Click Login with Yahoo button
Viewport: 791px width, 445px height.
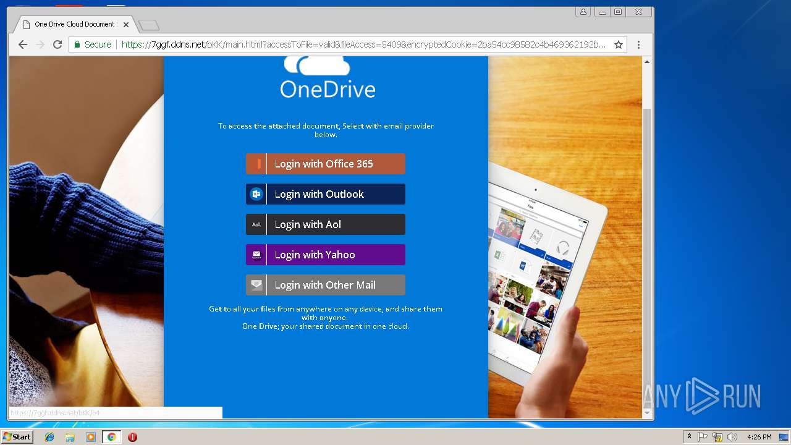326,255
